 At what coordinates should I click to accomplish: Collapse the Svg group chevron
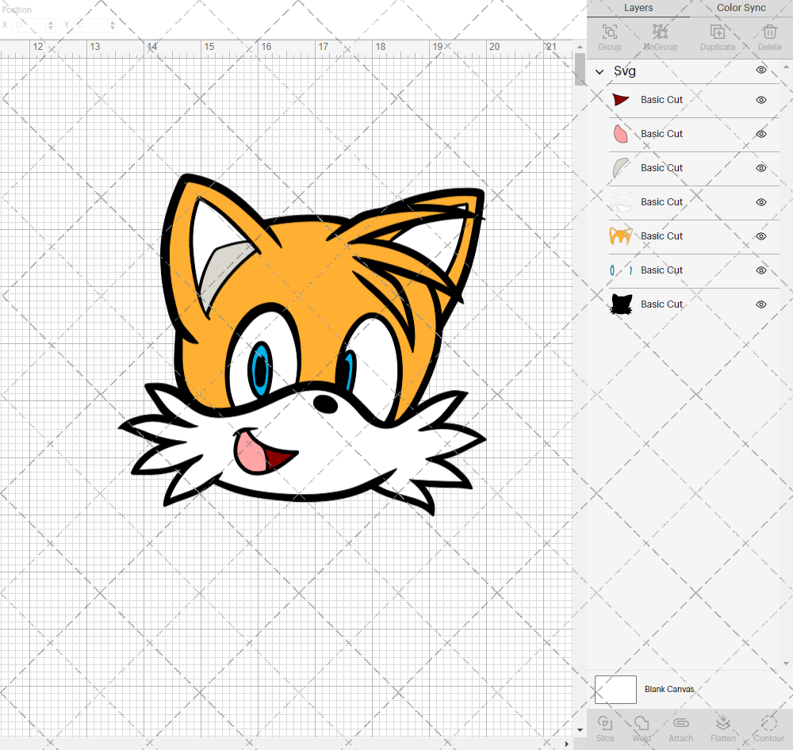pyautogui.click(x=600, y=71)
